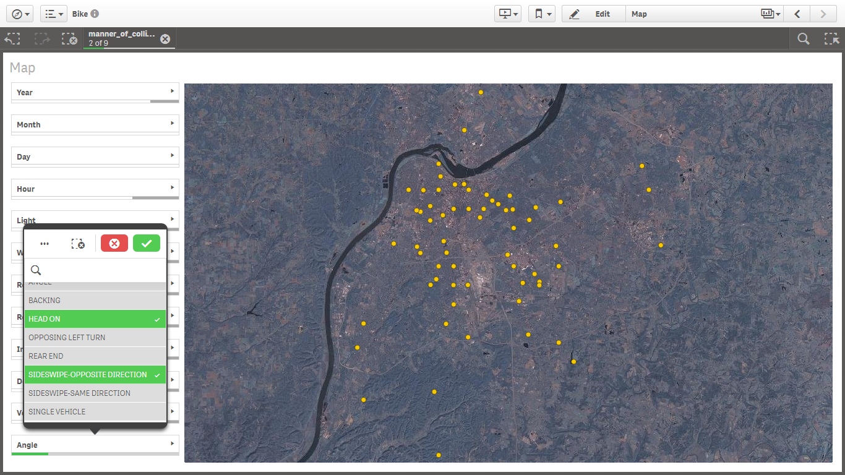Open the bookmarks menu
This screenshot has width=845, height=475.
(x=541, y=14)
